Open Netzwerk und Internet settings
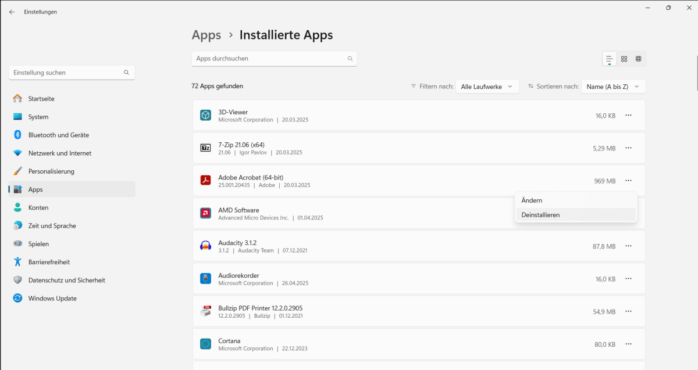This screenshot has height=370, width=698. (72, 153)
